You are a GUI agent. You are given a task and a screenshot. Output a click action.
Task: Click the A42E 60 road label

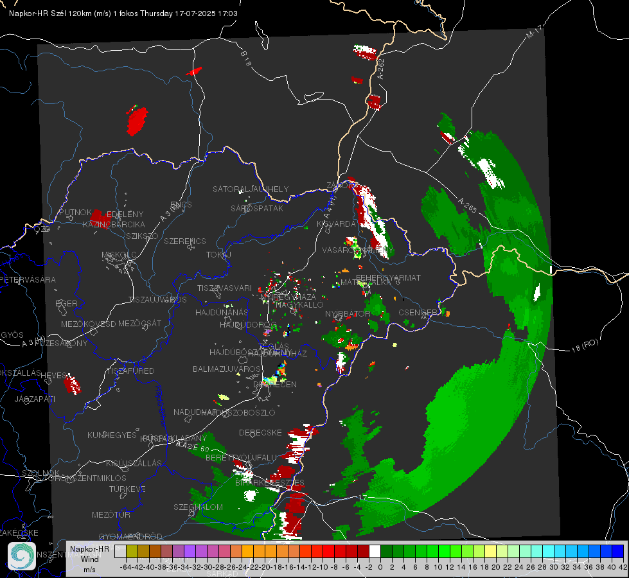pyautogui.click(x=193, y=446)
